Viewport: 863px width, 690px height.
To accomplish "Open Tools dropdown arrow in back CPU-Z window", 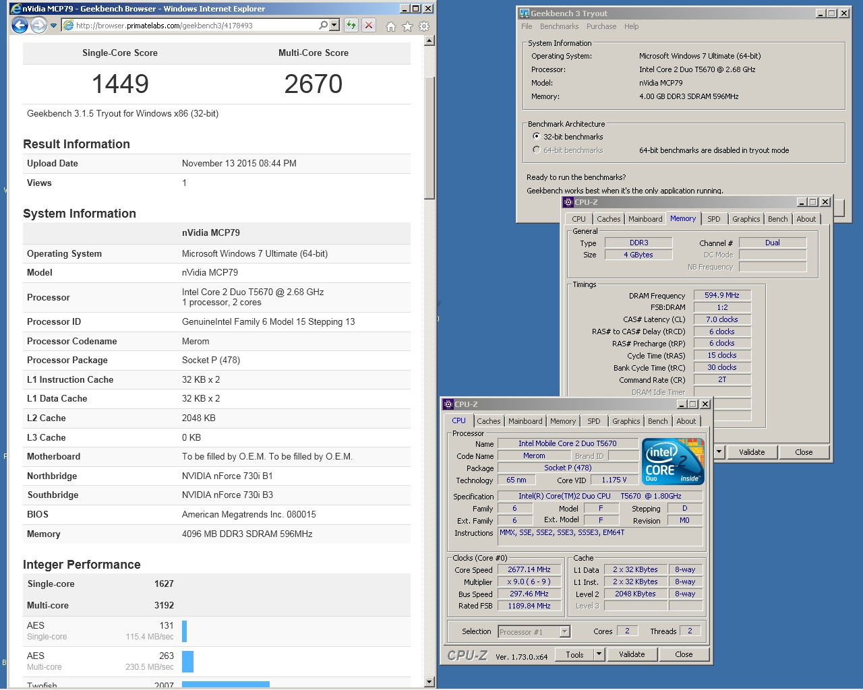I will coord(719,452).
